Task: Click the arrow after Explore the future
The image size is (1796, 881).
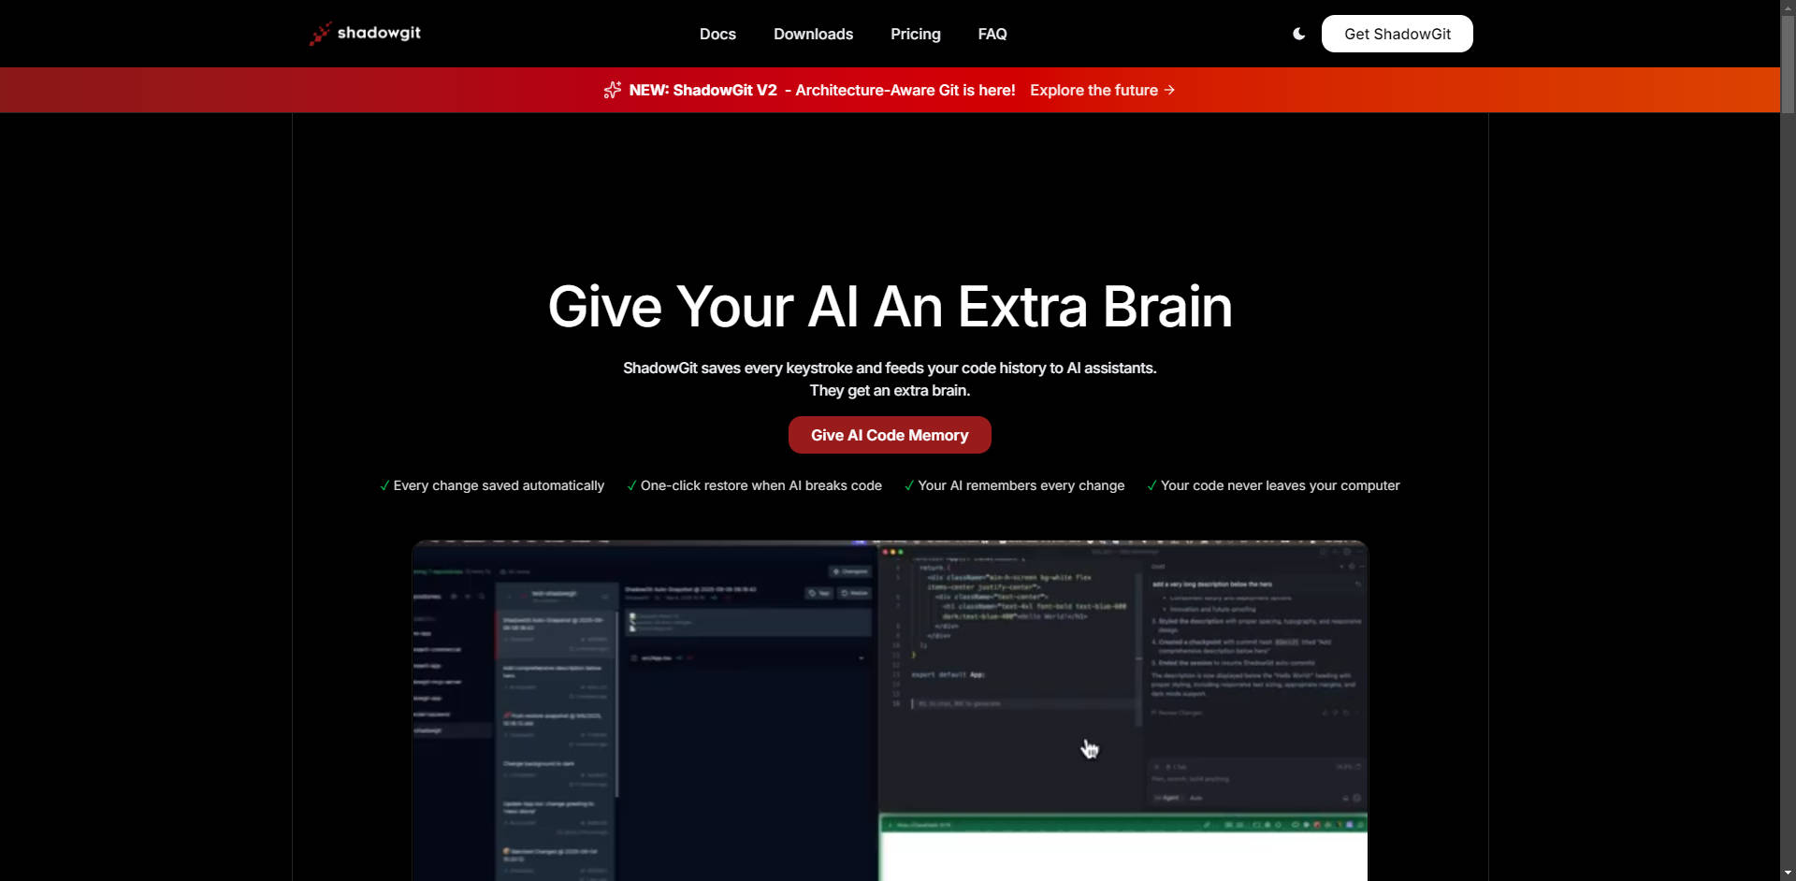Action: (x=1169, y=90)
